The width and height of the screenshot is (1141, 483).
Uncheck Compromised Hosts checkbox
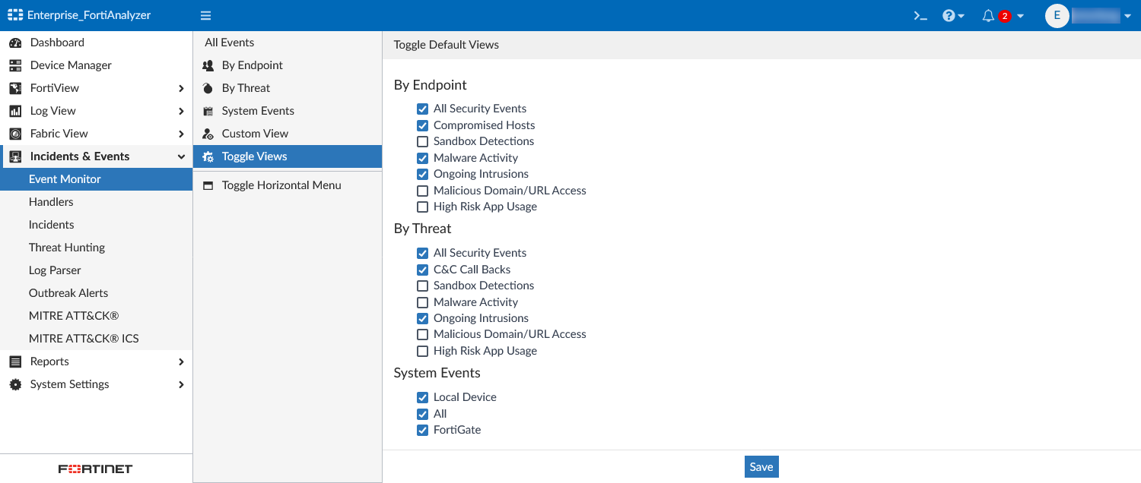pos(423,125)
